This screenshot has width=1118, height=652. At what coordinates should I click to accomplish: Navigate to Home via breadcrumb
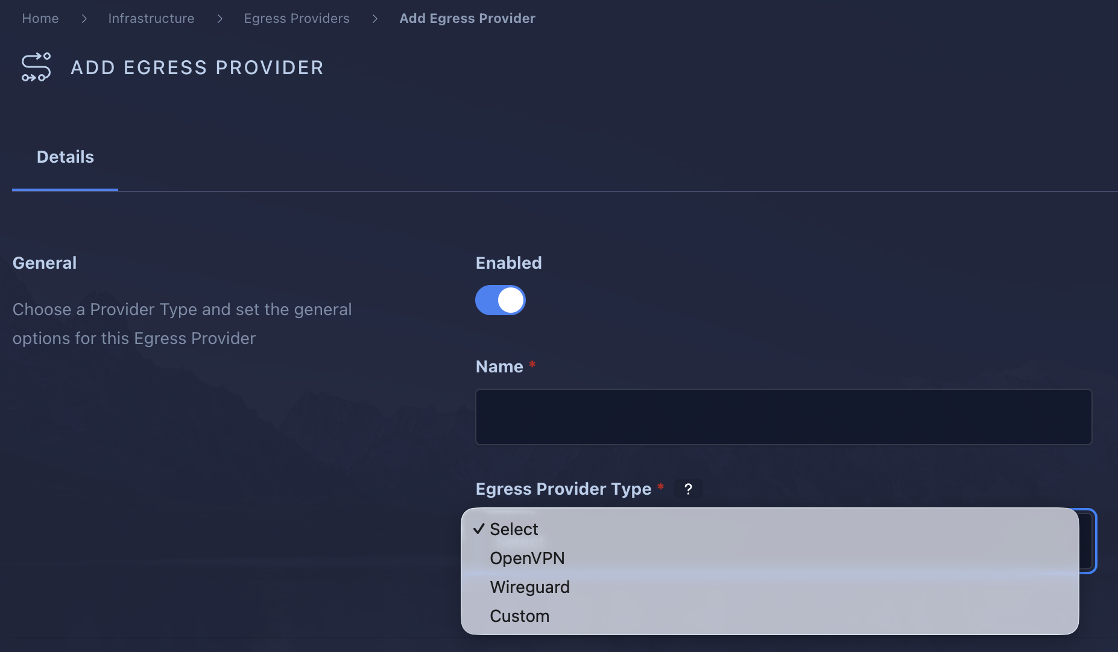(40, 18)
